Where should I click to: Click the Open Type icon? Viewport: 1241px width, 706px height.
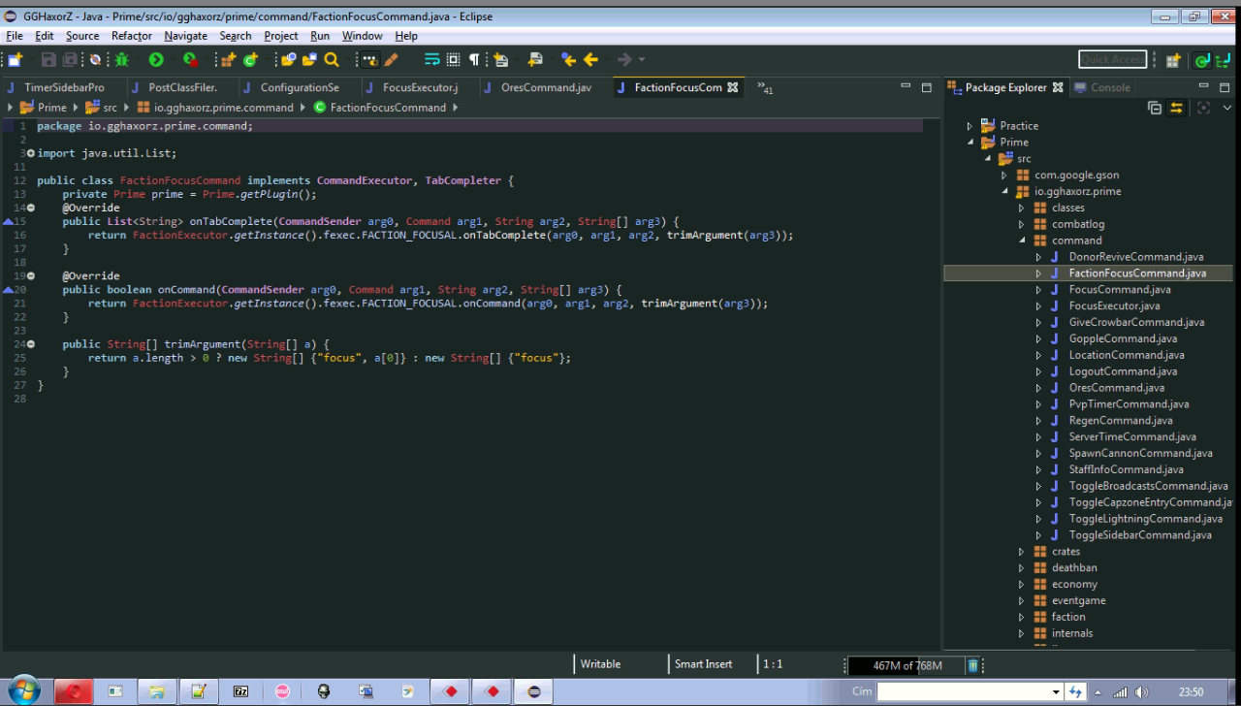point(288,60)
